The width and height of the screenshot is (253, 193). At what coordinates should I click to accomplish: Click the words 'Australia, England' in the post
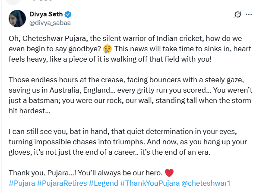pyautogui.click(x=80, y=90)
